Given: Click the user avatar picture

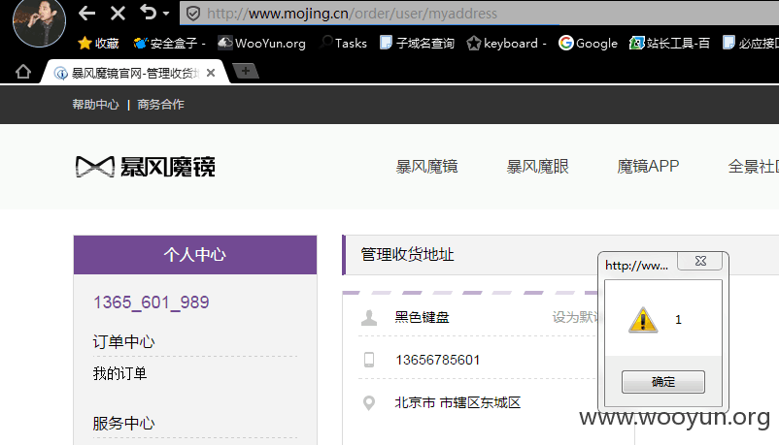Looking at the screenshot, I should [39, 22].
